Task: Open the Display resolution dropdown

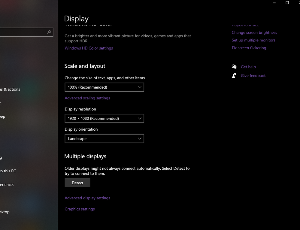Action: [x=104, y=118]
